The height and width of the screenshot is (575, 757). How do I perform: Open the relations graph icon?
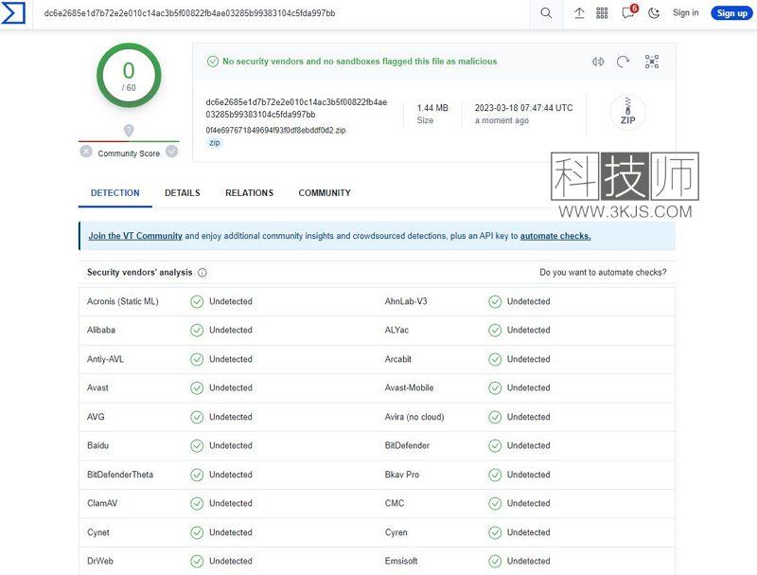(652, 62)
